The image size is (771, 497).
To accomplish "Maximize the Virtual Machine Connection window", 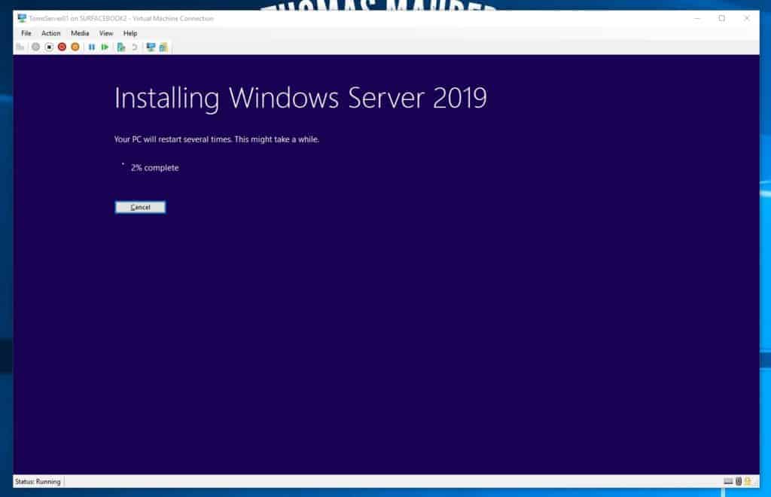I will pyautogui.click(x=722, y=18).
